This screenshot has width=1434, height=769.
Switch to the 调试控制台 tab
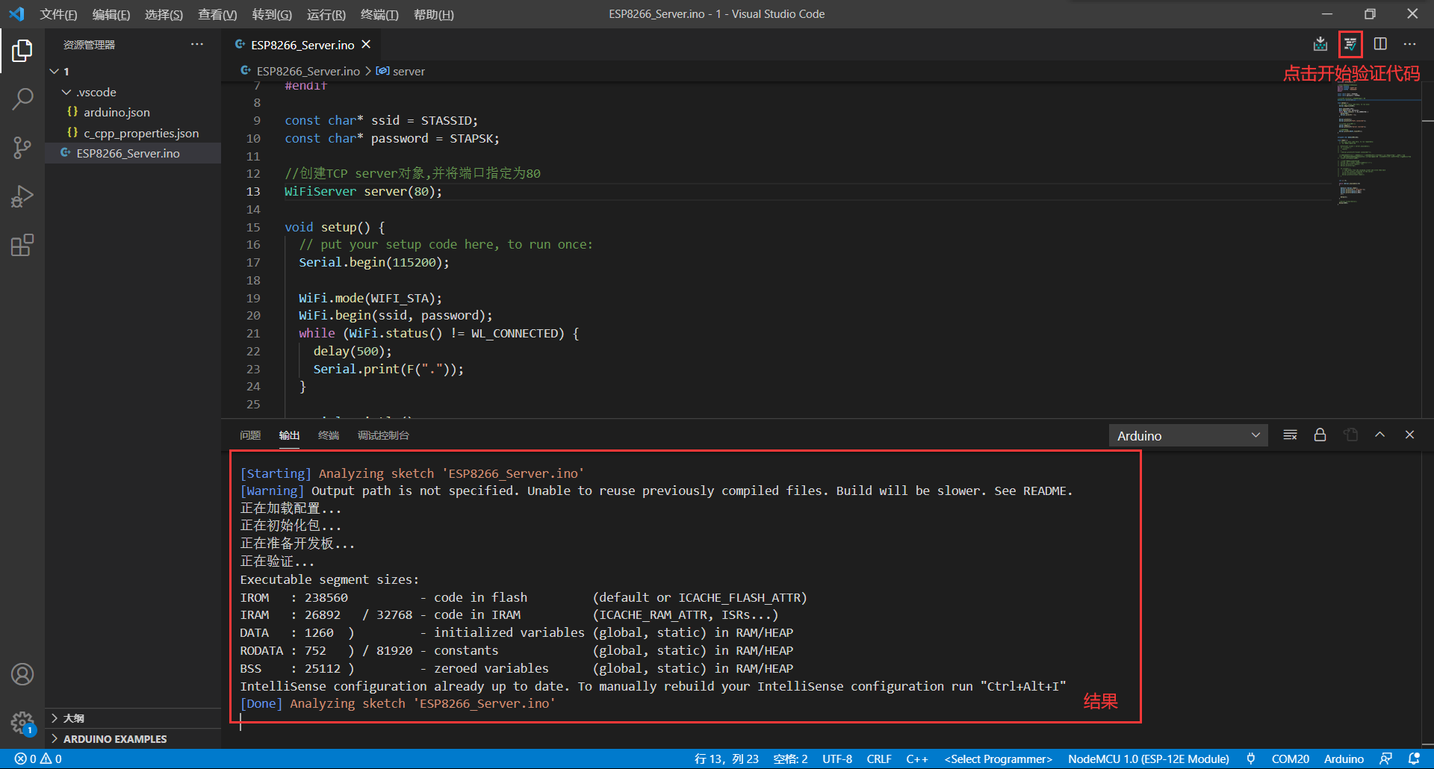coord(383,435)
